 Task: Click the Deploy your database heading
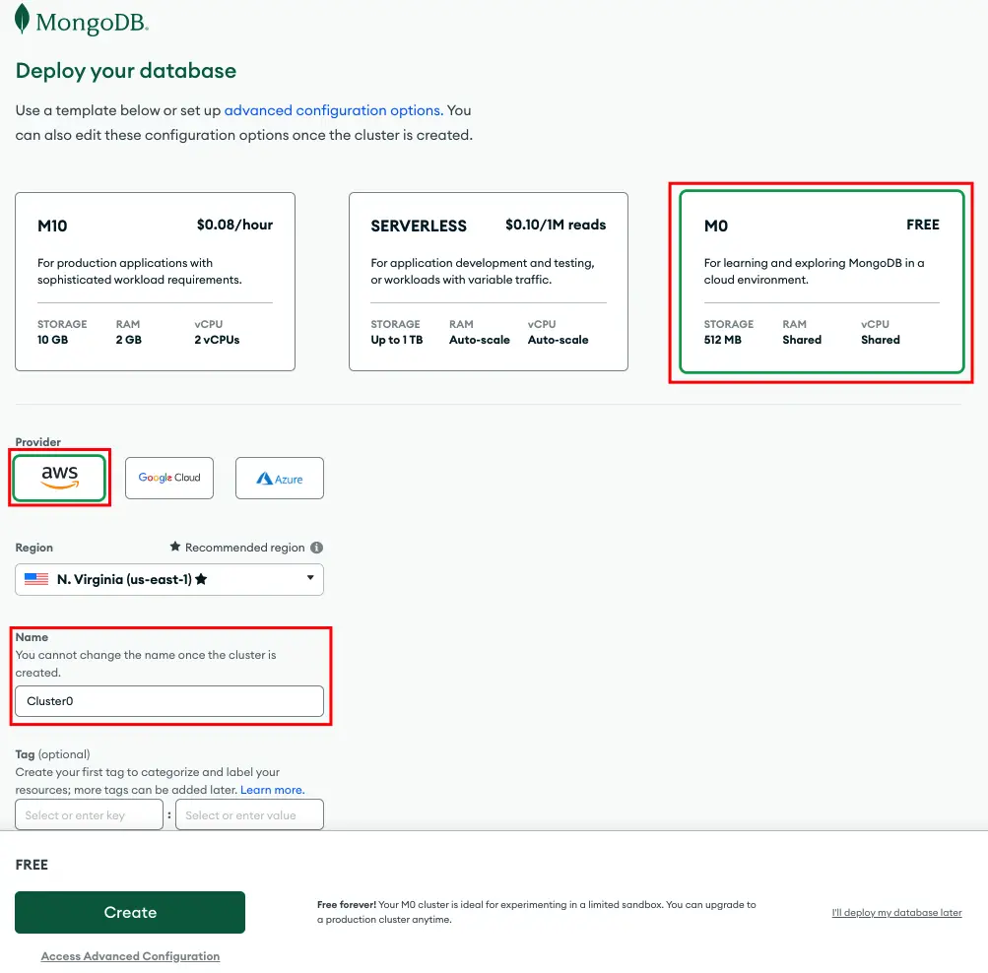pos(126,71)
